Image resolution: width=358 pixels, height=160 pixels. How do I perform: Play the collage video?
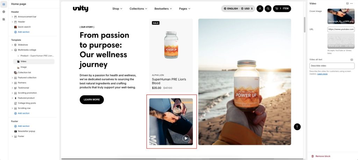[x=186, y=138]
